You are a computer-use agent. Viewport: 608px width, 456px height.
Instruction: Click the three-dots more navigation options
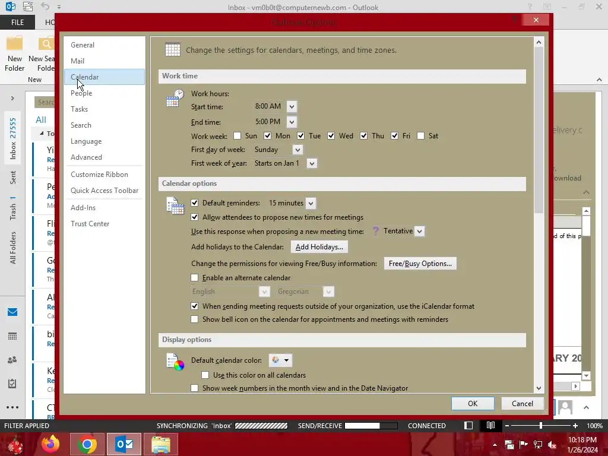12,407
